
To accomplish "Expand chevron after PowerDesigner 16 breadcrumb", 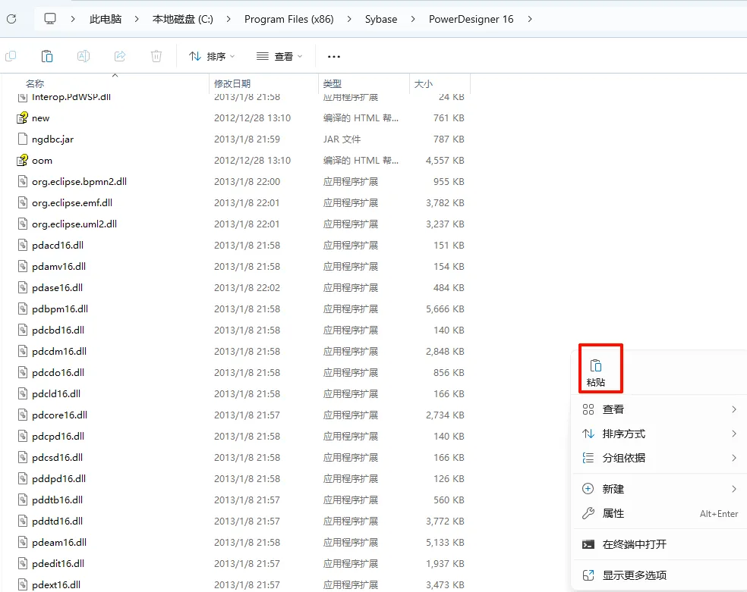I will coord(530,19).
